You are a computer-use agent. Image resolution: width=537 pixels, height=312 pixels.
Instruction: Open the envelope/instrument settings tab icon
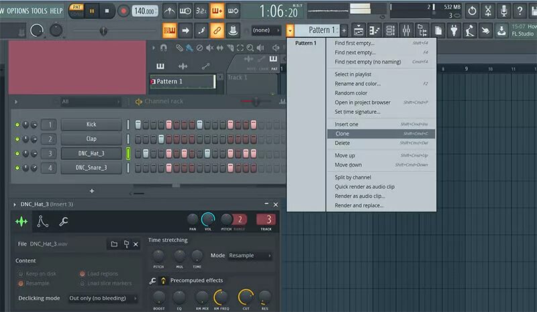42,222
